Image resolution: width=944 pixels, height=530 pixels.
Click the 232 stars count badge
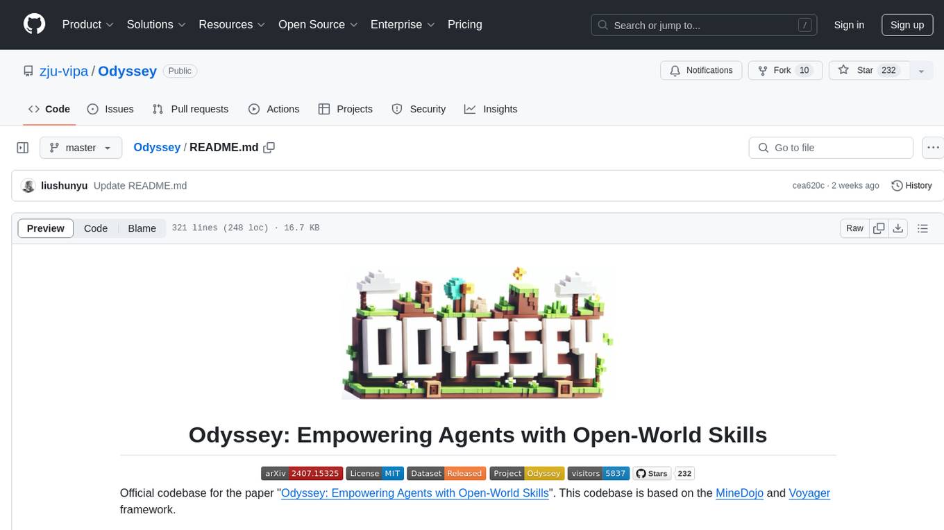[684, 473]
